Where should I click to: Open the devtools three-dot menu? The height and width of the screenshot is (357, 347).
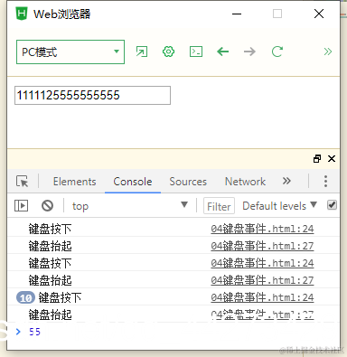[325, 182]
